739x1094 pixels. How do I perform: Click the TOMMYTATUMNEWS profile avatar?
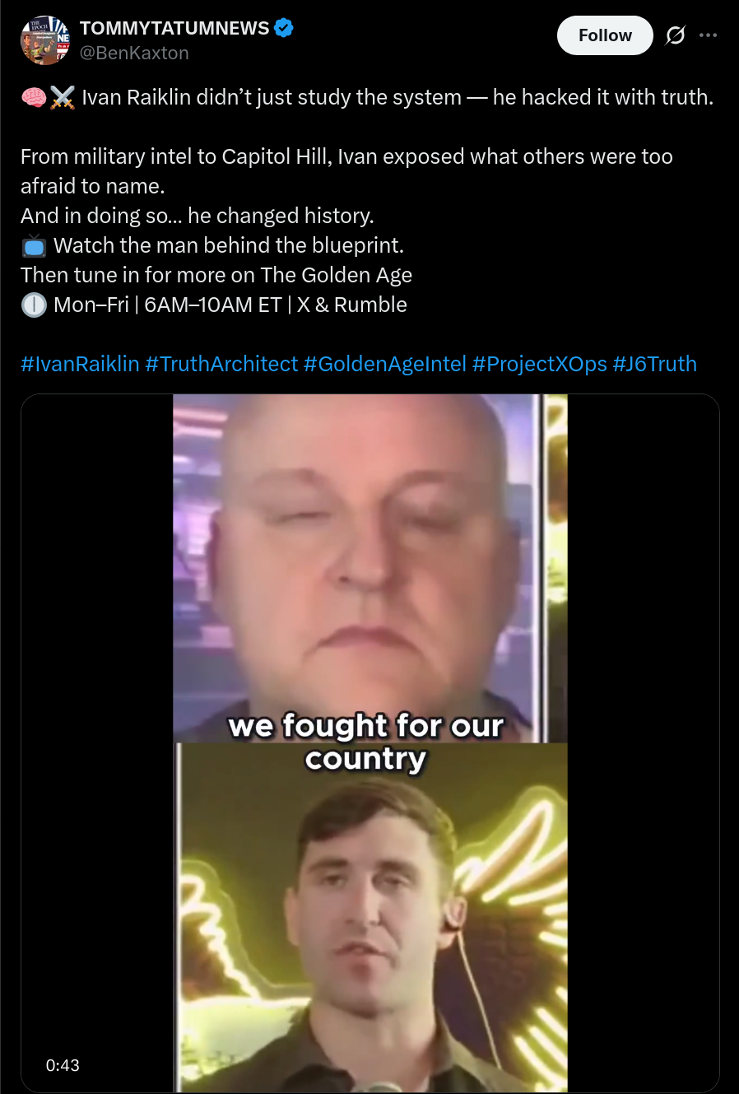45,40
